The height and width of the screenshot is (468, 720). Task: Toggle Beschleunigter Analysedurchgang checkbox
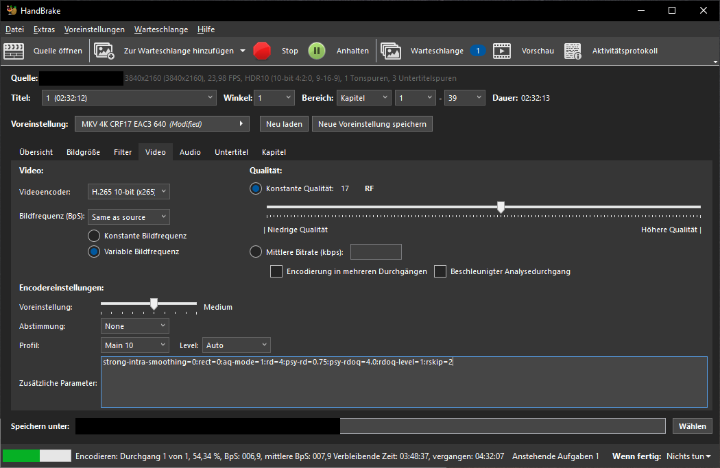[x=440, y=271]
